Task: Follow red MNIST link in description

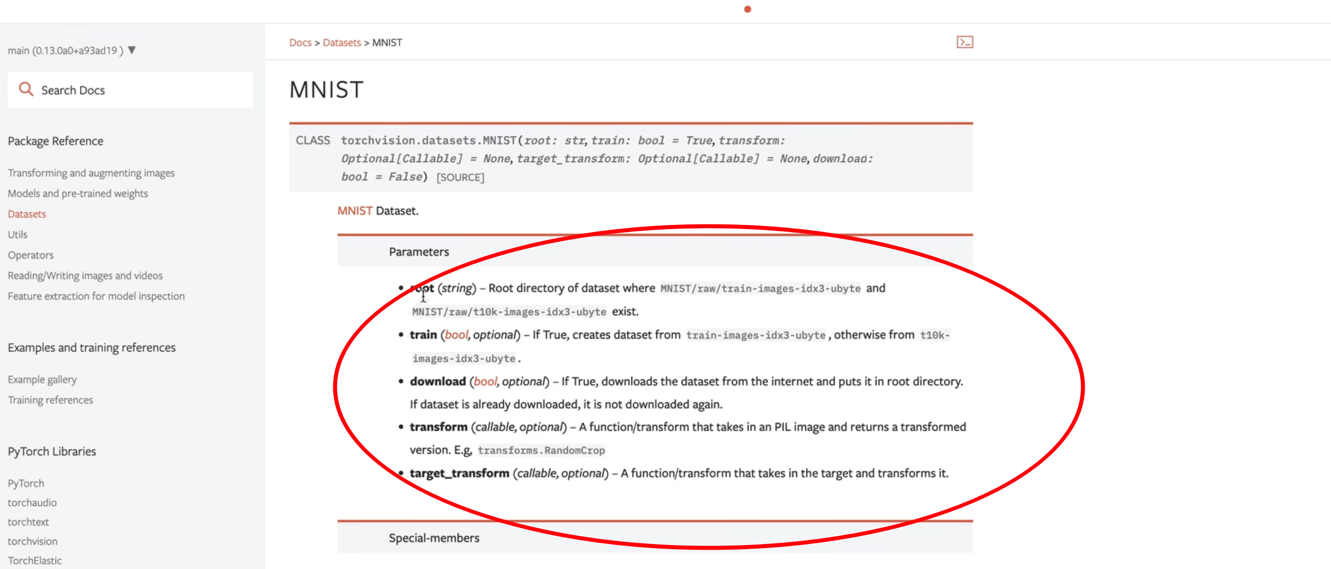Action: pyautogui.click(x=355, y=211)
